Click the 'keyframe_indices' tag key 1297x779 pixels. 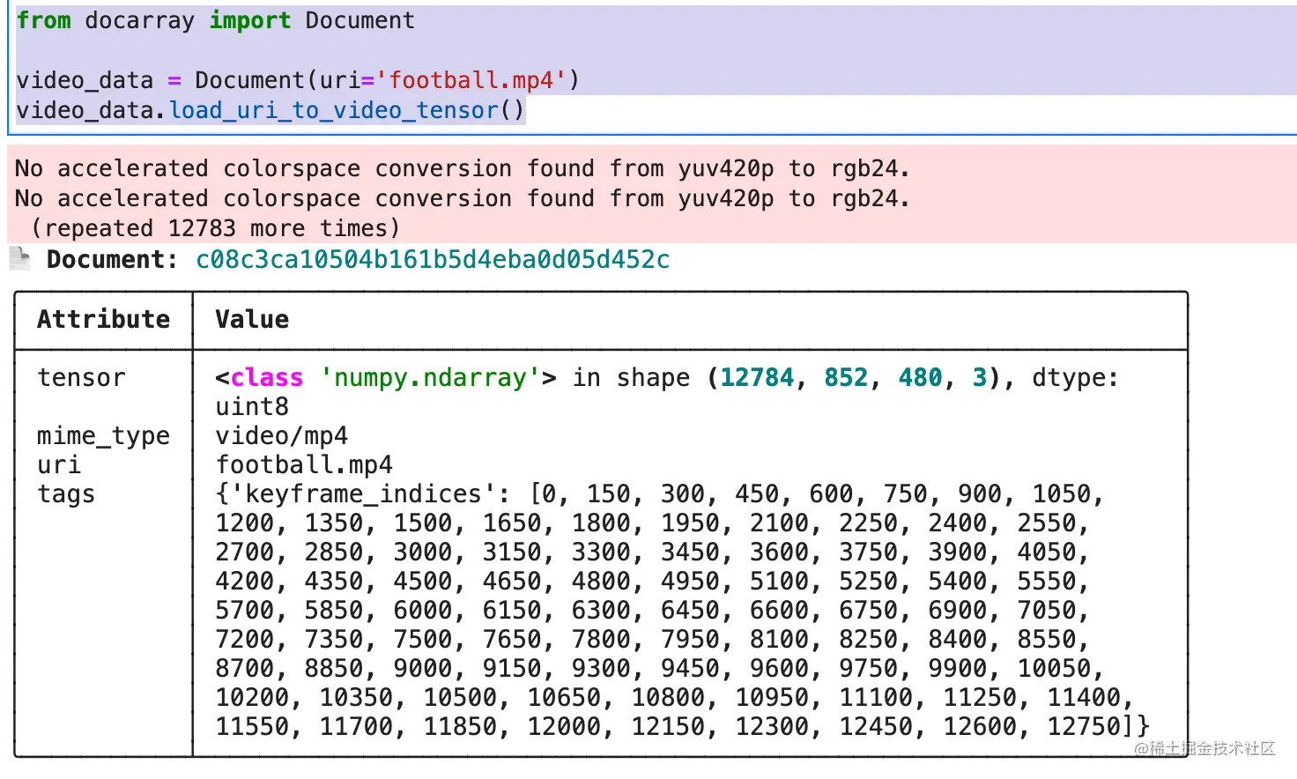[x=363, y=494]
